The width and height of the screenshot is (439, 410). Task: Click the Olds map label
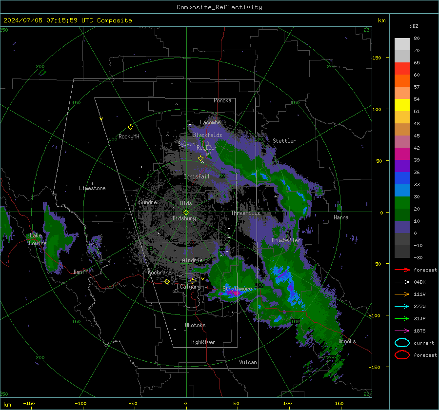pos(186,203)
